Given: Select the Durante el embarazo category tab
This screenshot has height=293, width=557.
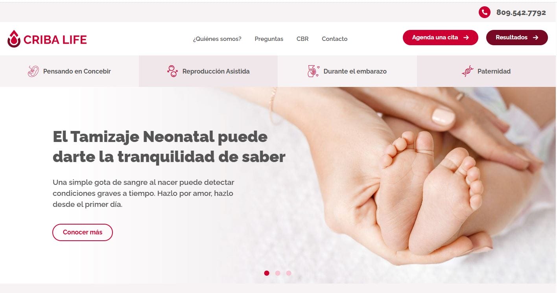Looking at the screenshot, I should point(347,71).
